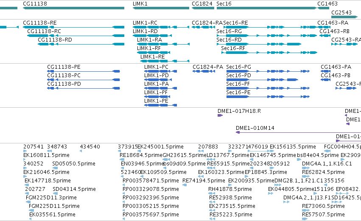This screenshot has width=361, height=221.
Task: Select protein LIMK1-PF
Action: (x=156, y=92)
